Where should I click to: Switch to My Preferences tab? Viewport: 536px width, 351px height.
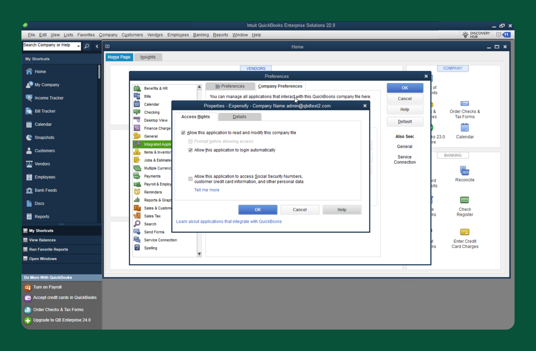pos(230,86)
